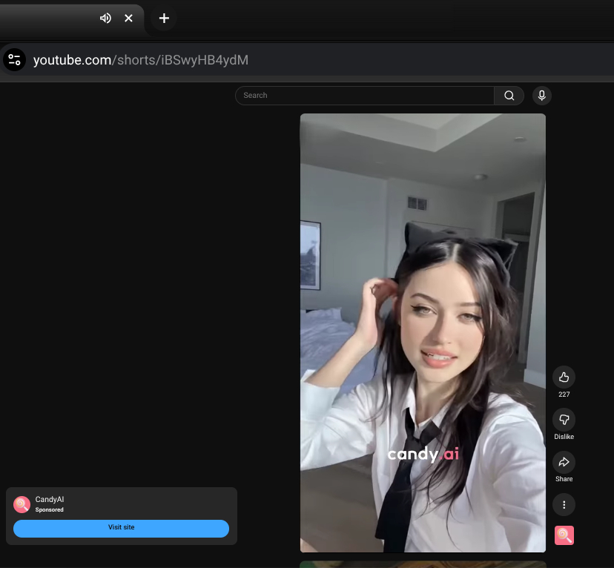Like this Short with thumbs up

[x=564, y=377]
